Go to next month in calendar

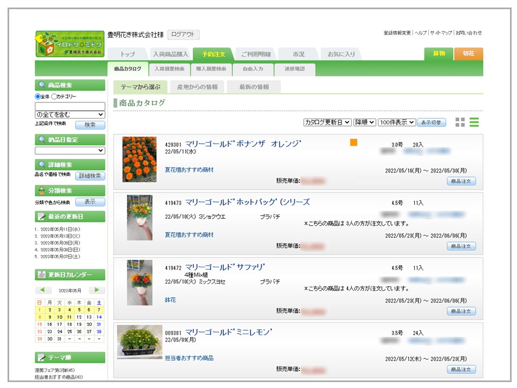coord(97,290)
